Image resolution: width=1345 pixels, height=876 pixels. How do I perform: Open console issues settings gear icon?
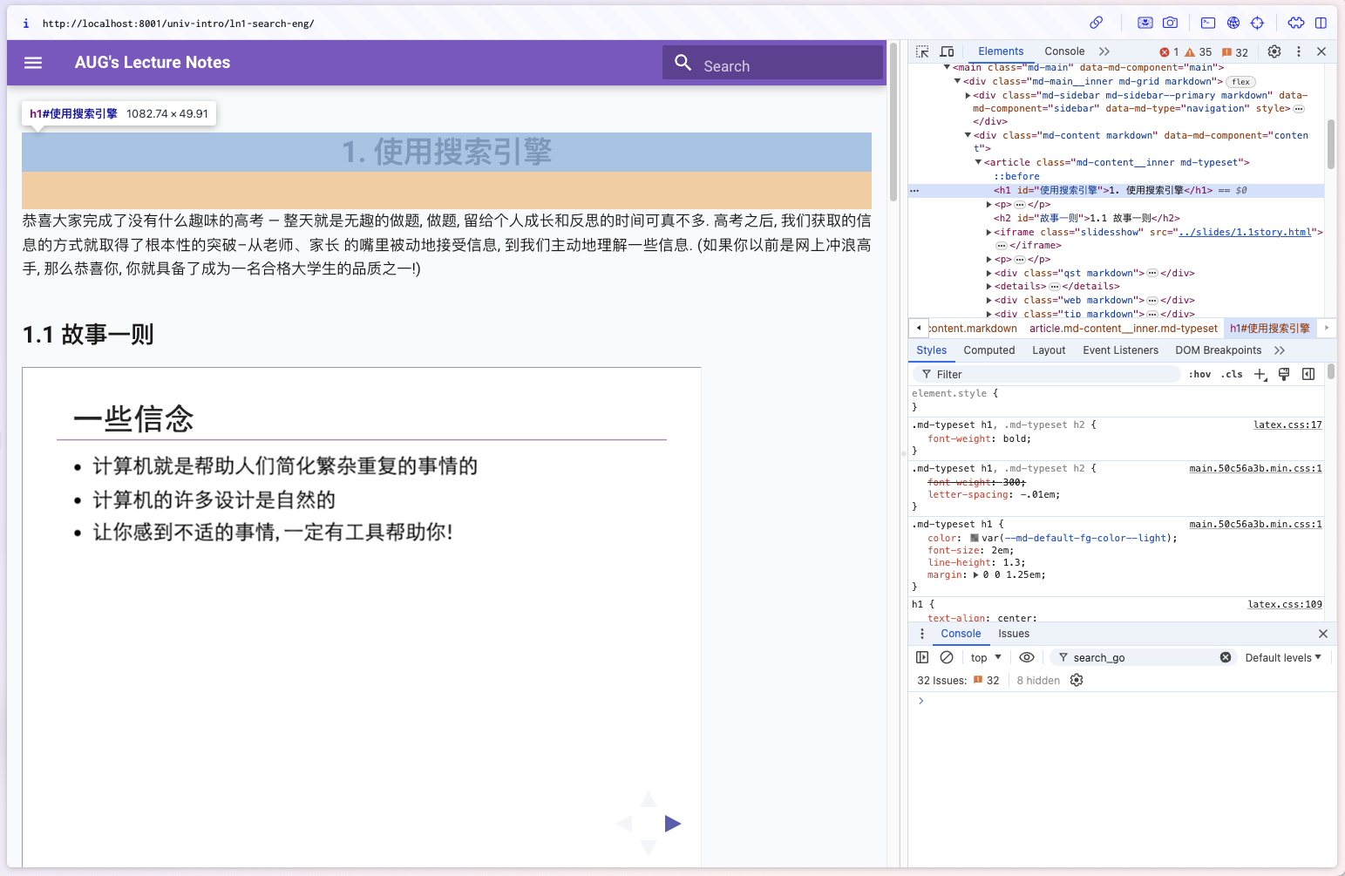tap(1077, 681)
